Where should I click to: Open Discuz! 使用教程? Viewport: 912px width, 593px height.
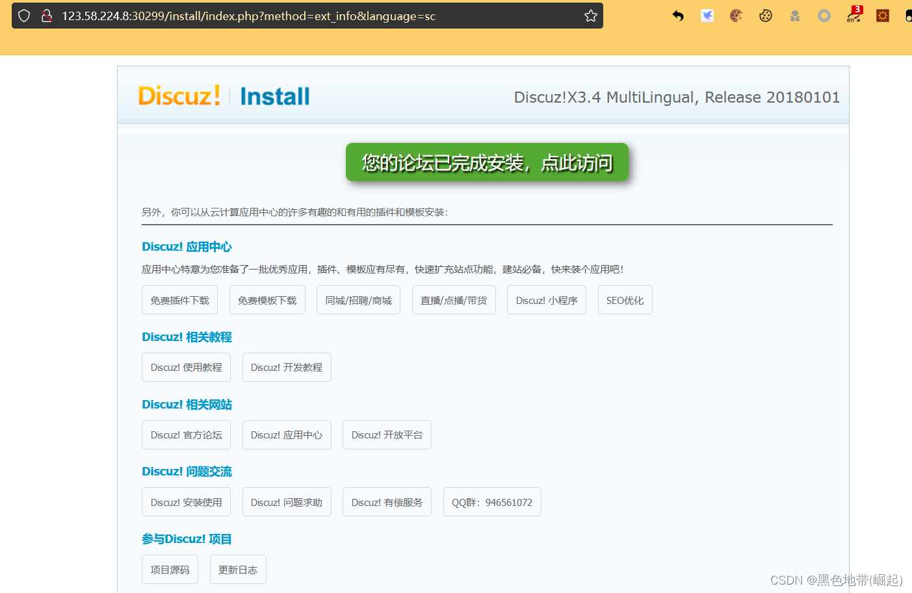pyautogui.click(x=186, y=367)
